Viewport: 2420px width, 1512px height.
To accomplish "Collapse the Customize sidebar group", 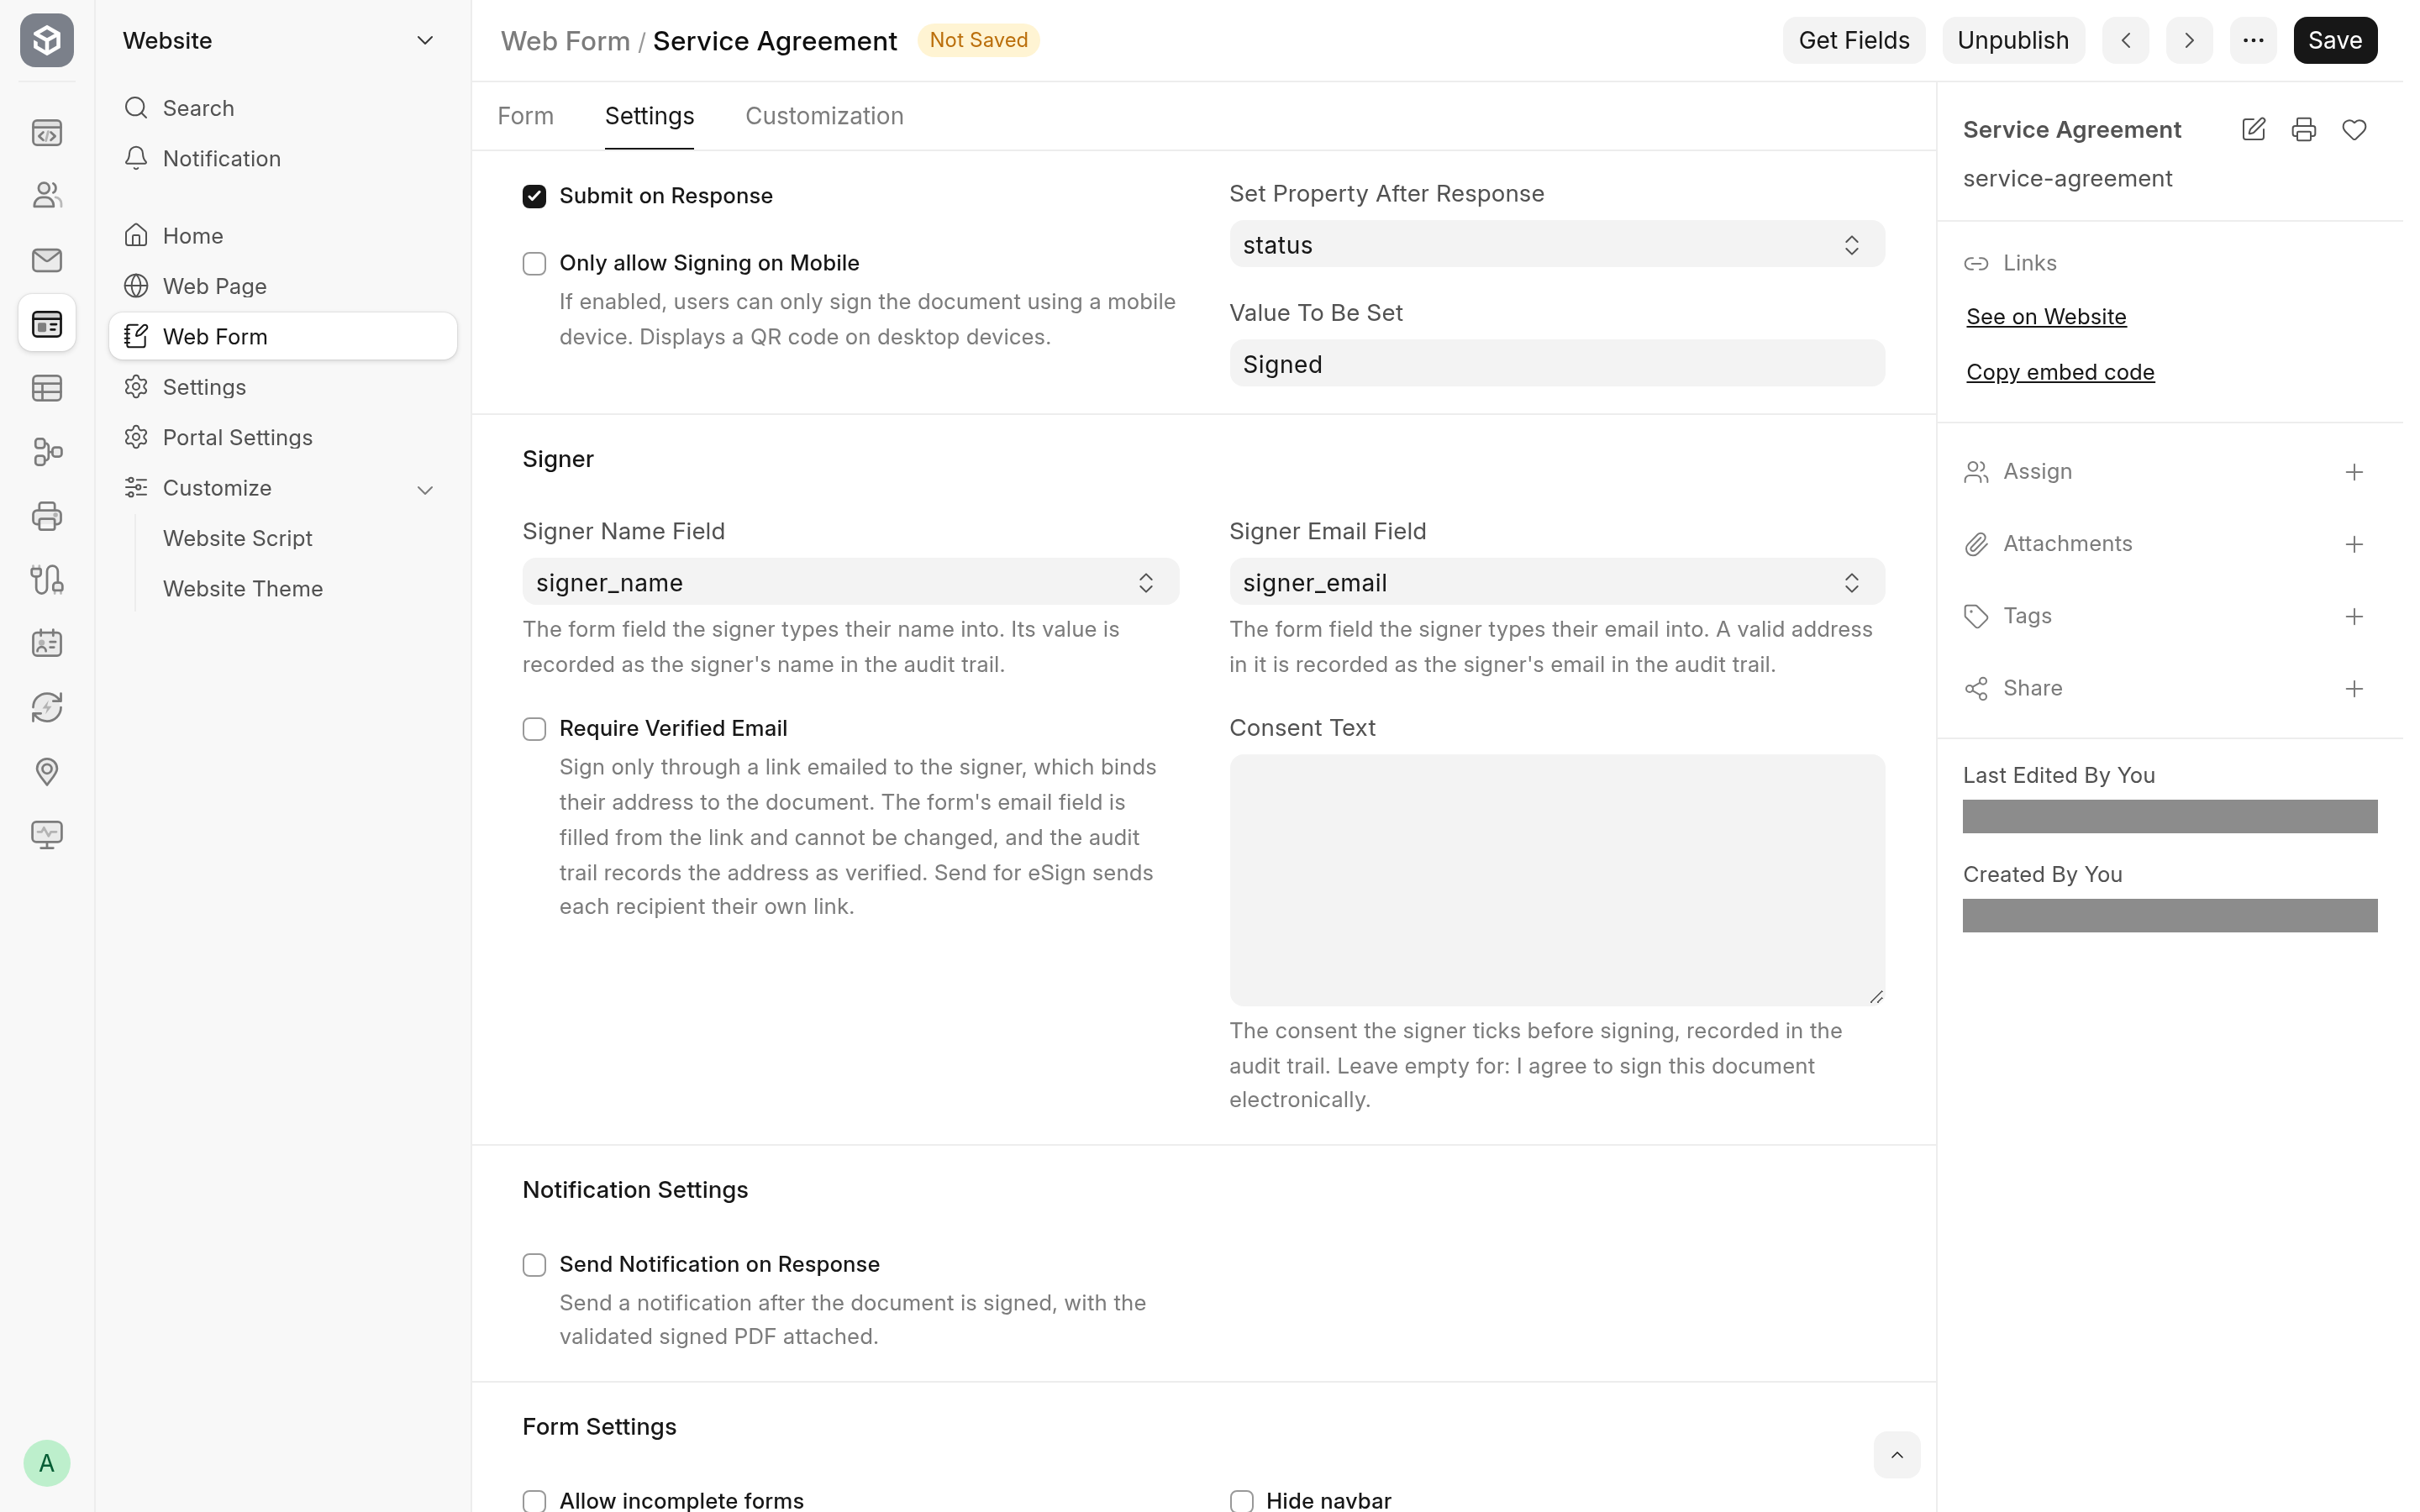I will (x=425, y=489).
